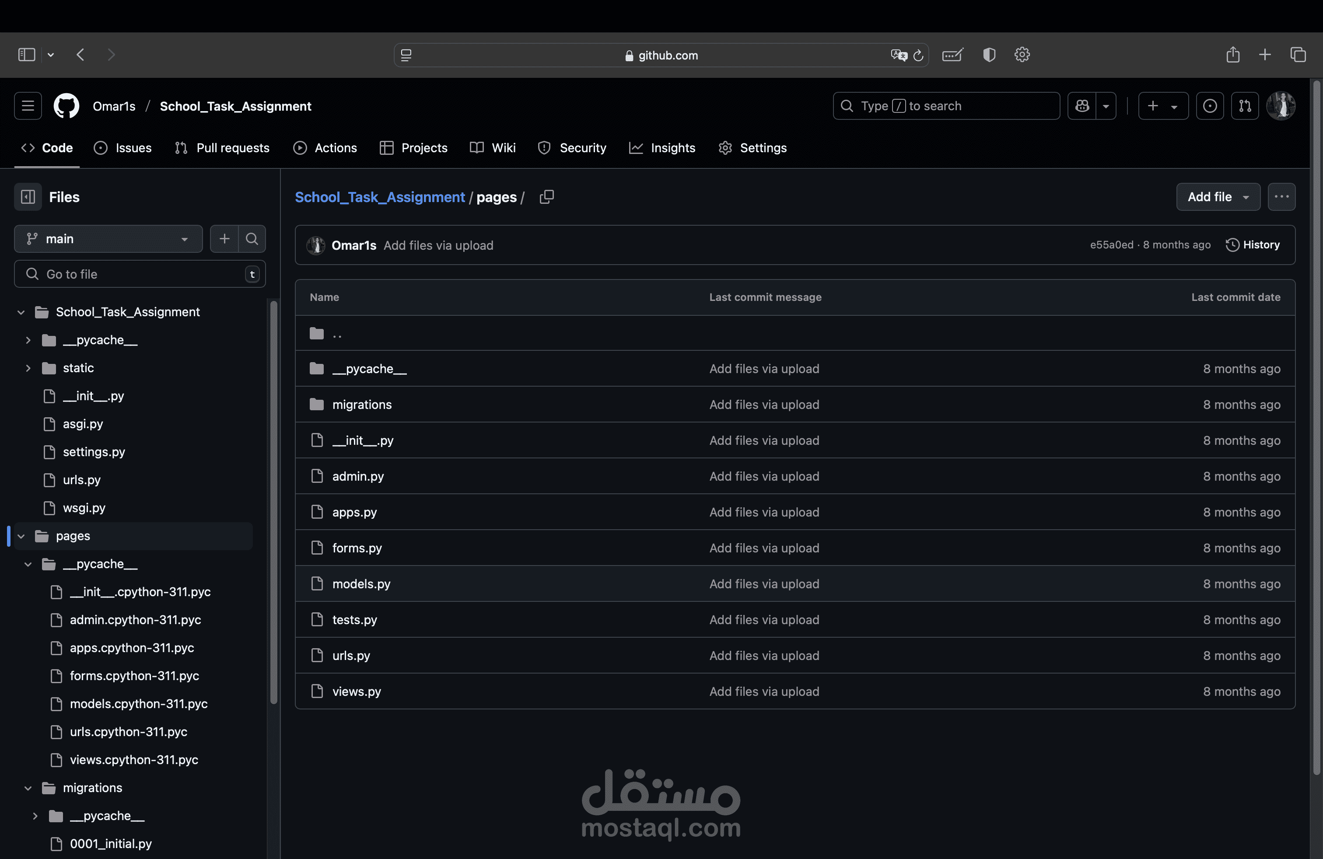Open the 'Add files via upload' commit message in header row
This screenshot has height=859, width=1323.
438,245
